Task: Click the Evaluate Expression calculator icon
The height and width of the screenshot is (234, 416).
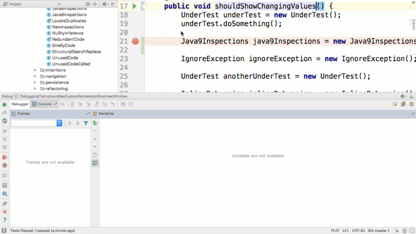Action: coord(123,104)
